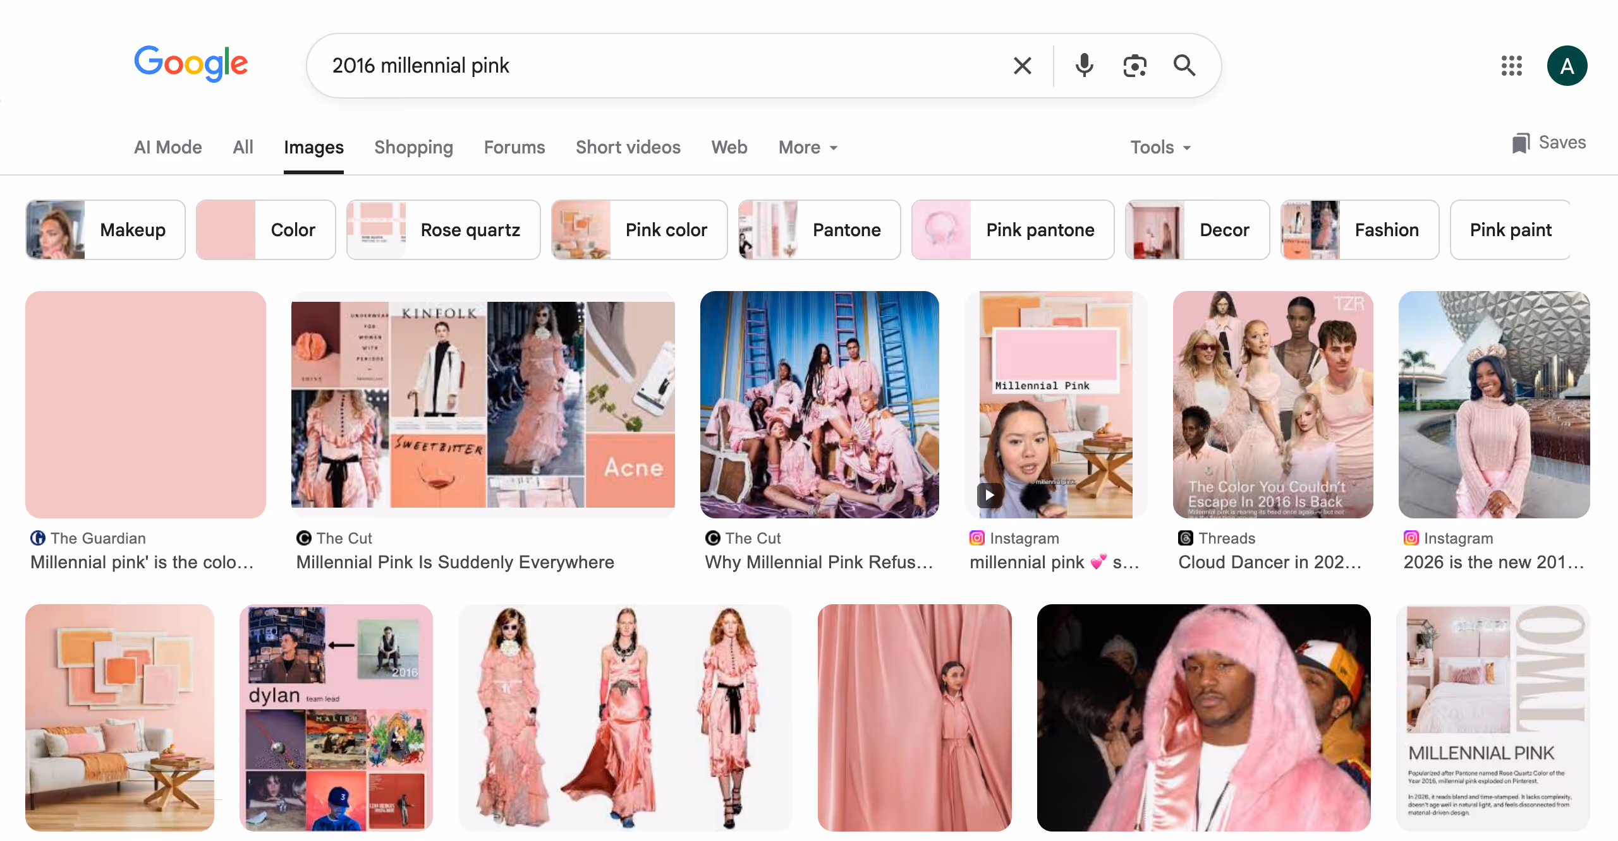This screenshot has height=841, width=1618.
Task: Open the Google apps launcher grid
Action: click(x=1512, y=65)
